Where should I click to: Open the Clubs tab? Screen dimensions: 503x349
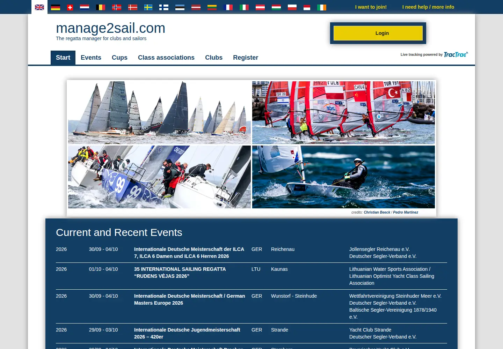point(214,58)
